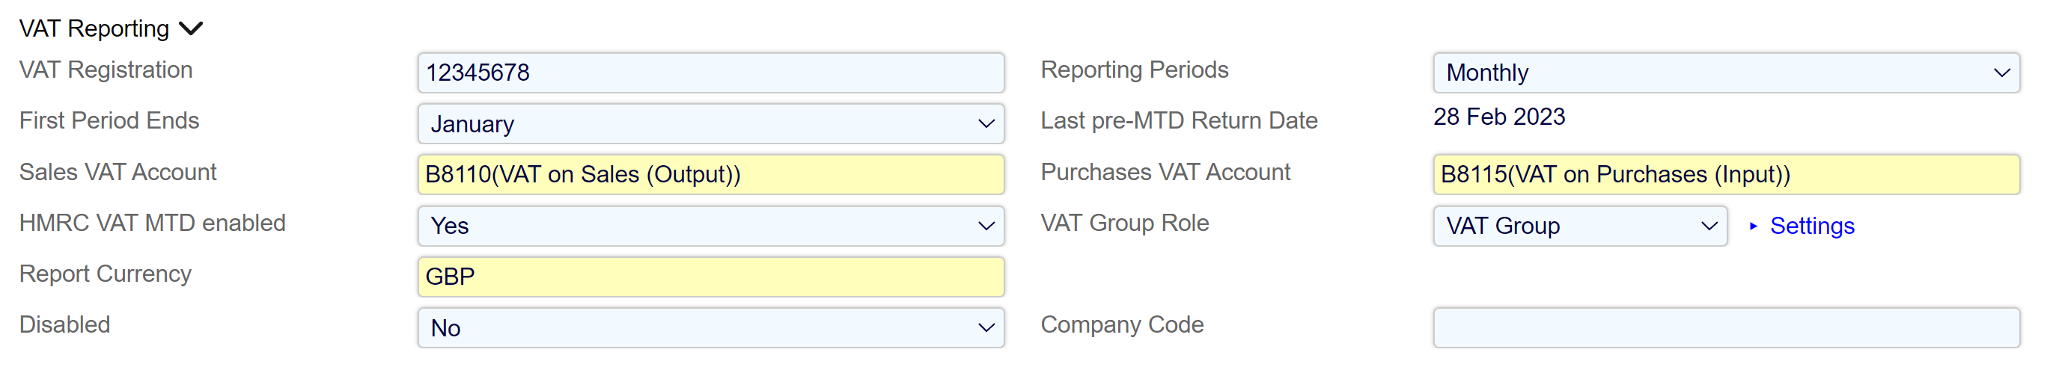Image resolution: width=2047 pixels, height=373 pixels.
Task: Open the First Period Ends dropdown
Action: tap(710, 124)
